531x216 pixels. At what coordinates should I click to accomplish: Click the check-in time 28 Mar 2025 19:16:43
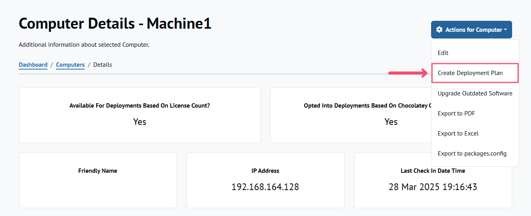433,187
